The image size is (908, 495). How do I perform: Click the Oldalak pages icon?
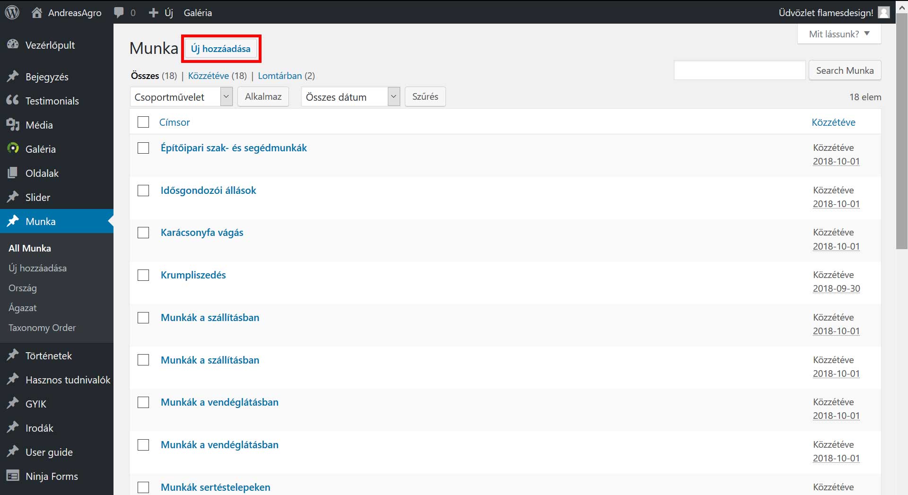[13, 173]
